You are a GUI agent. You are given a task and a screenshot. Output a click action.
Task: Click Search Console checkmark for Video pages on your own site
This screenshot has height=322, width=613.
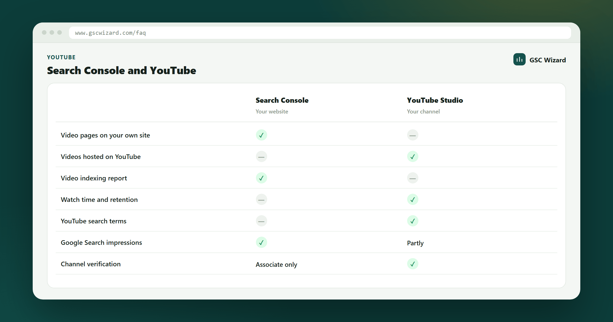click(x=261, y=135)
